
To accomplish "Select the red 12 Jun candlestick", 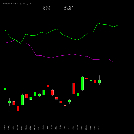I will click(x=52, y=93).
